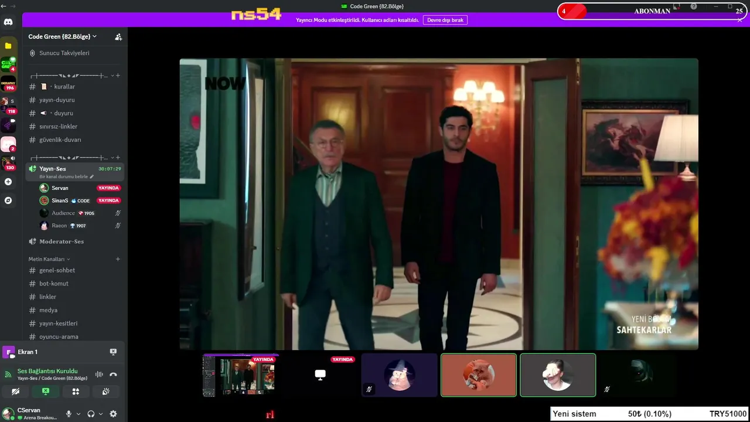Click the edit pencil for channel status
Viewport: 750px width, 422px height.
[91, 176]
